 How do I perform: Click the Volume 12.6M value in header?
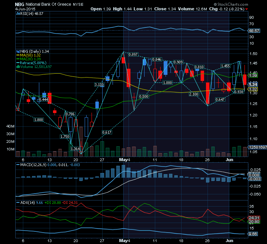(192, 9)
